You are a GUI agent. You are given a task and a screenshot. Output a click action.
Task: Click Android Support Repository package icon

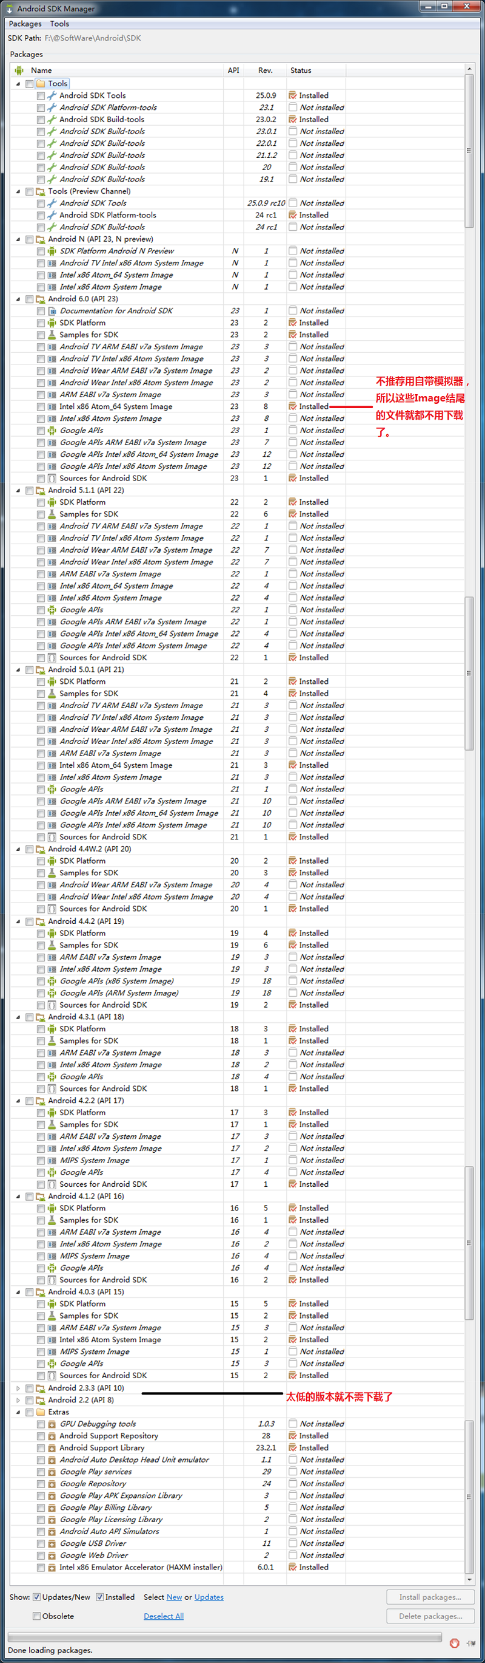coord(52,1436)
